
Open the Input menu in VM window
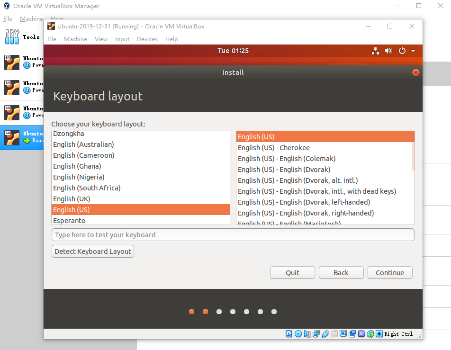coord(122,39)
